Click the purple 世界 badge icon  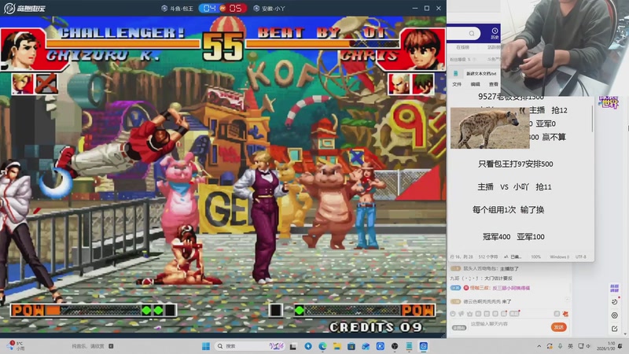pos(609,102)
